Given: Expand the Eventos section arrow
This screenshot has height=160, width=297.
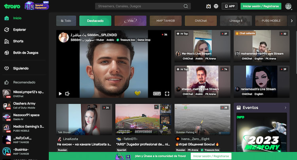Looking at the screenshot, I should [286, 108].
